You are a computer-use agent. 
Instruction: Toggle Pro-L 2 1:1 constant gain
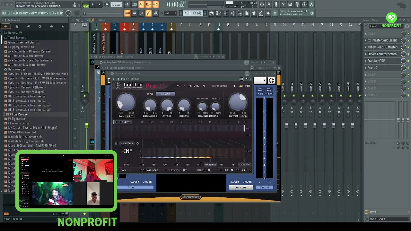(238, 170)
